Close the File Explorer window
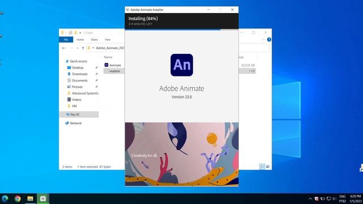This screenshot has height=204, width=363. coord(265,33)
